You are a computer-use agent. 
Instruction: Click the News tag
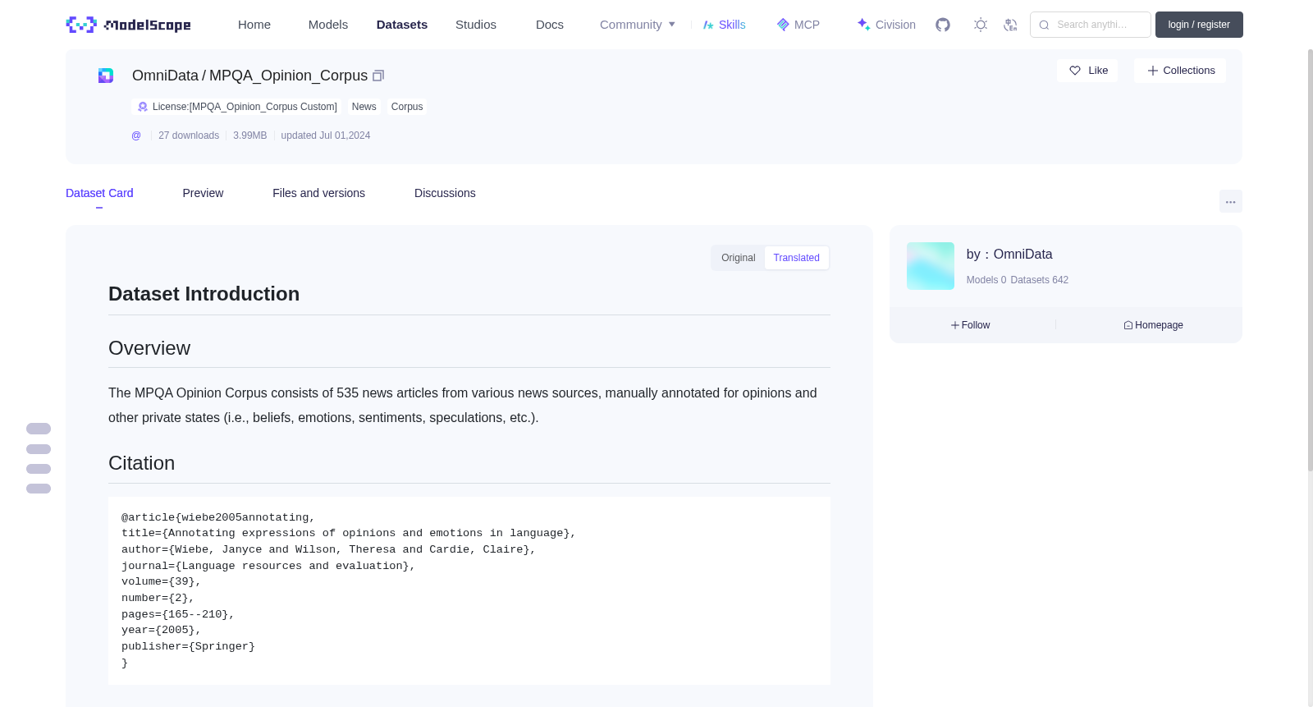[364, 107]
